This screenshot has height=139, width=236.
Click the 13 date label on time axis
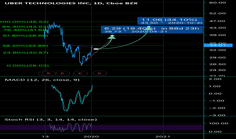tap(45, 136)
